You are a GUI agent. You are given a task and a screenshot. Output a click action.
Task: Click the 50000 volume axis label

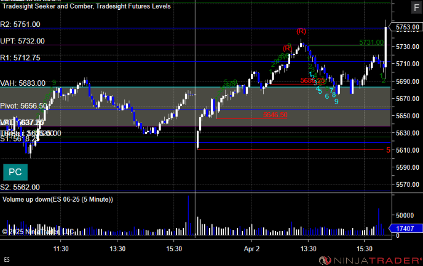[x=405, y=216]
